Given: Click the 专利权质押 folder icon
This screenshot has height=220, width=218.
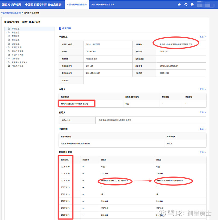Looking at the screenshot, I should click(x=9, y=47).
